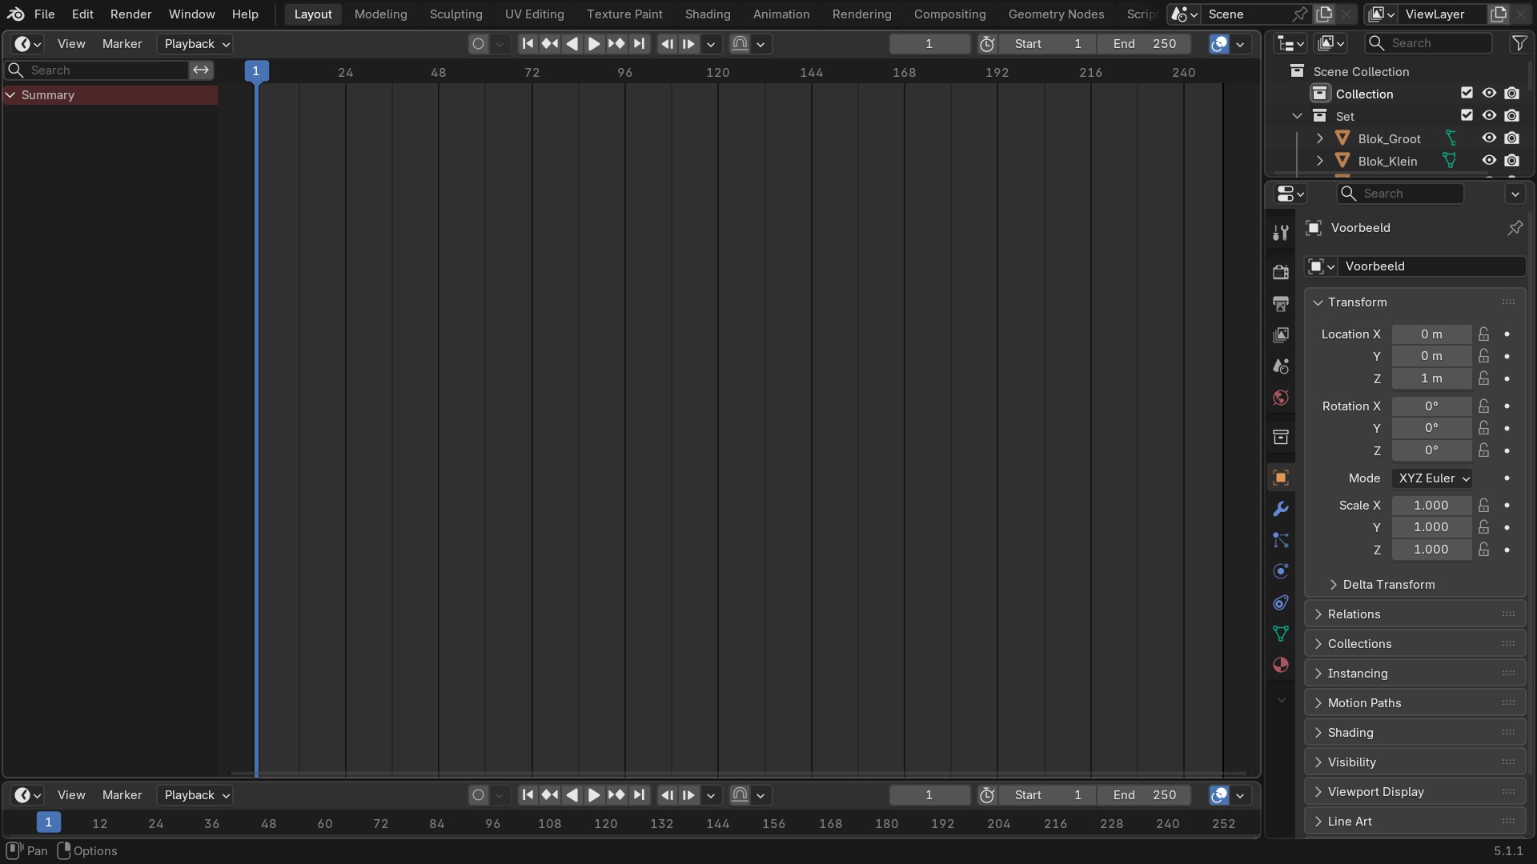This screenshot has width=1537, height=864.
Task: Expand the Blok_Groot tree item
Action: 1320,138
